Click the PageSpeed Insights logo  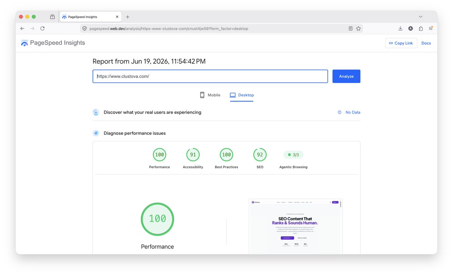tap(53, 43)
